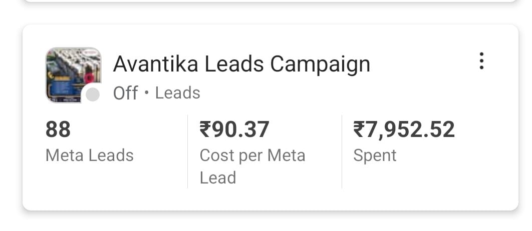Tap the "Cost per Meta" label text

pos(252,156)
